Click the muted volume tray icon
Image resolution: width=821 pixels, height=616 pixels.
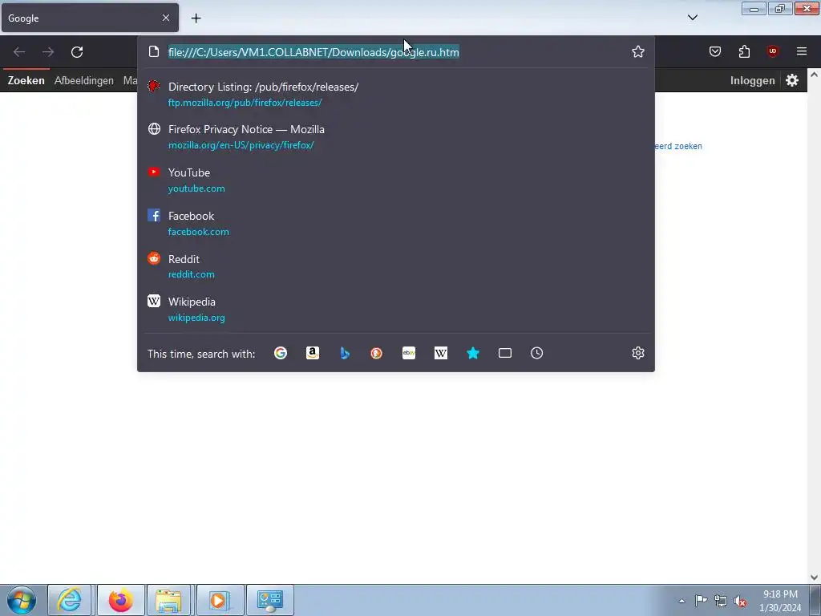click(x=740, y=602)
